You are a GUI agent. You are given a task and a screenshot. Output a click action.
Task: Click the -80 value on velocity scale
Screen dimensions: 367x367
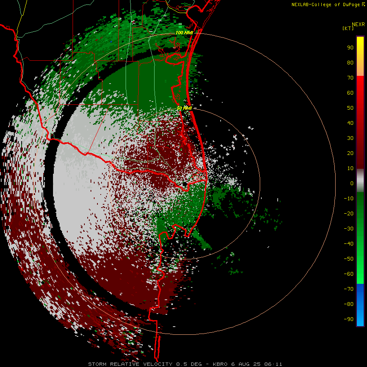349,304
